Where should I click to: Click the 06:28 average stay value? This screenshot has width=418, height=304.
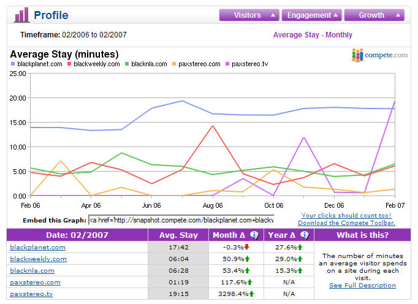pos(178,271)
